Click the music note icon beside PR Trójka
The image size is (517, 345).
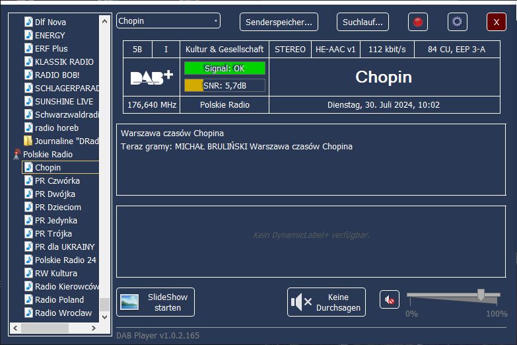click(x=28, y=234)
